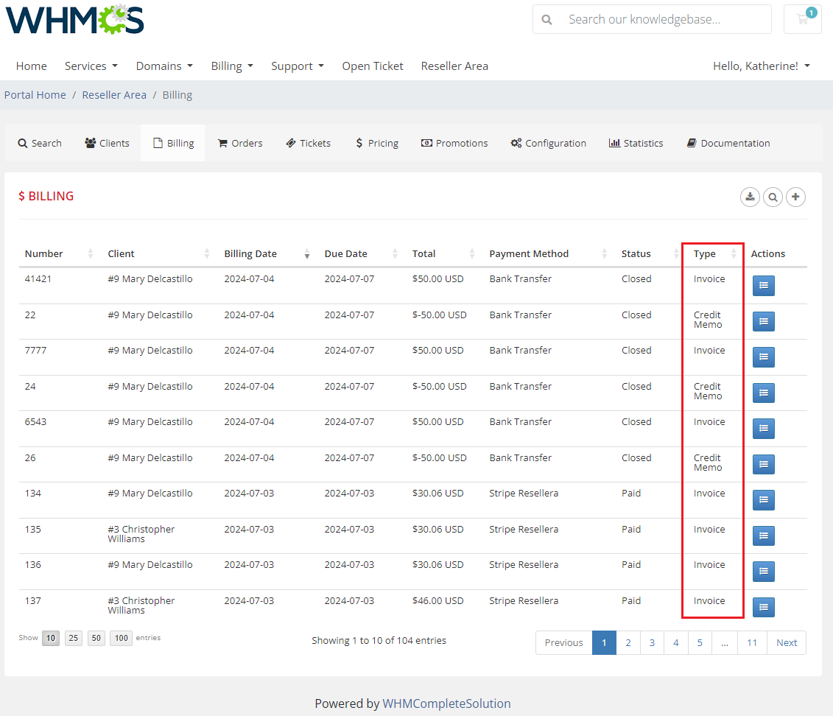Show 100 entries per page
Viewport: 833px width, 716px height.
(121, 638)
